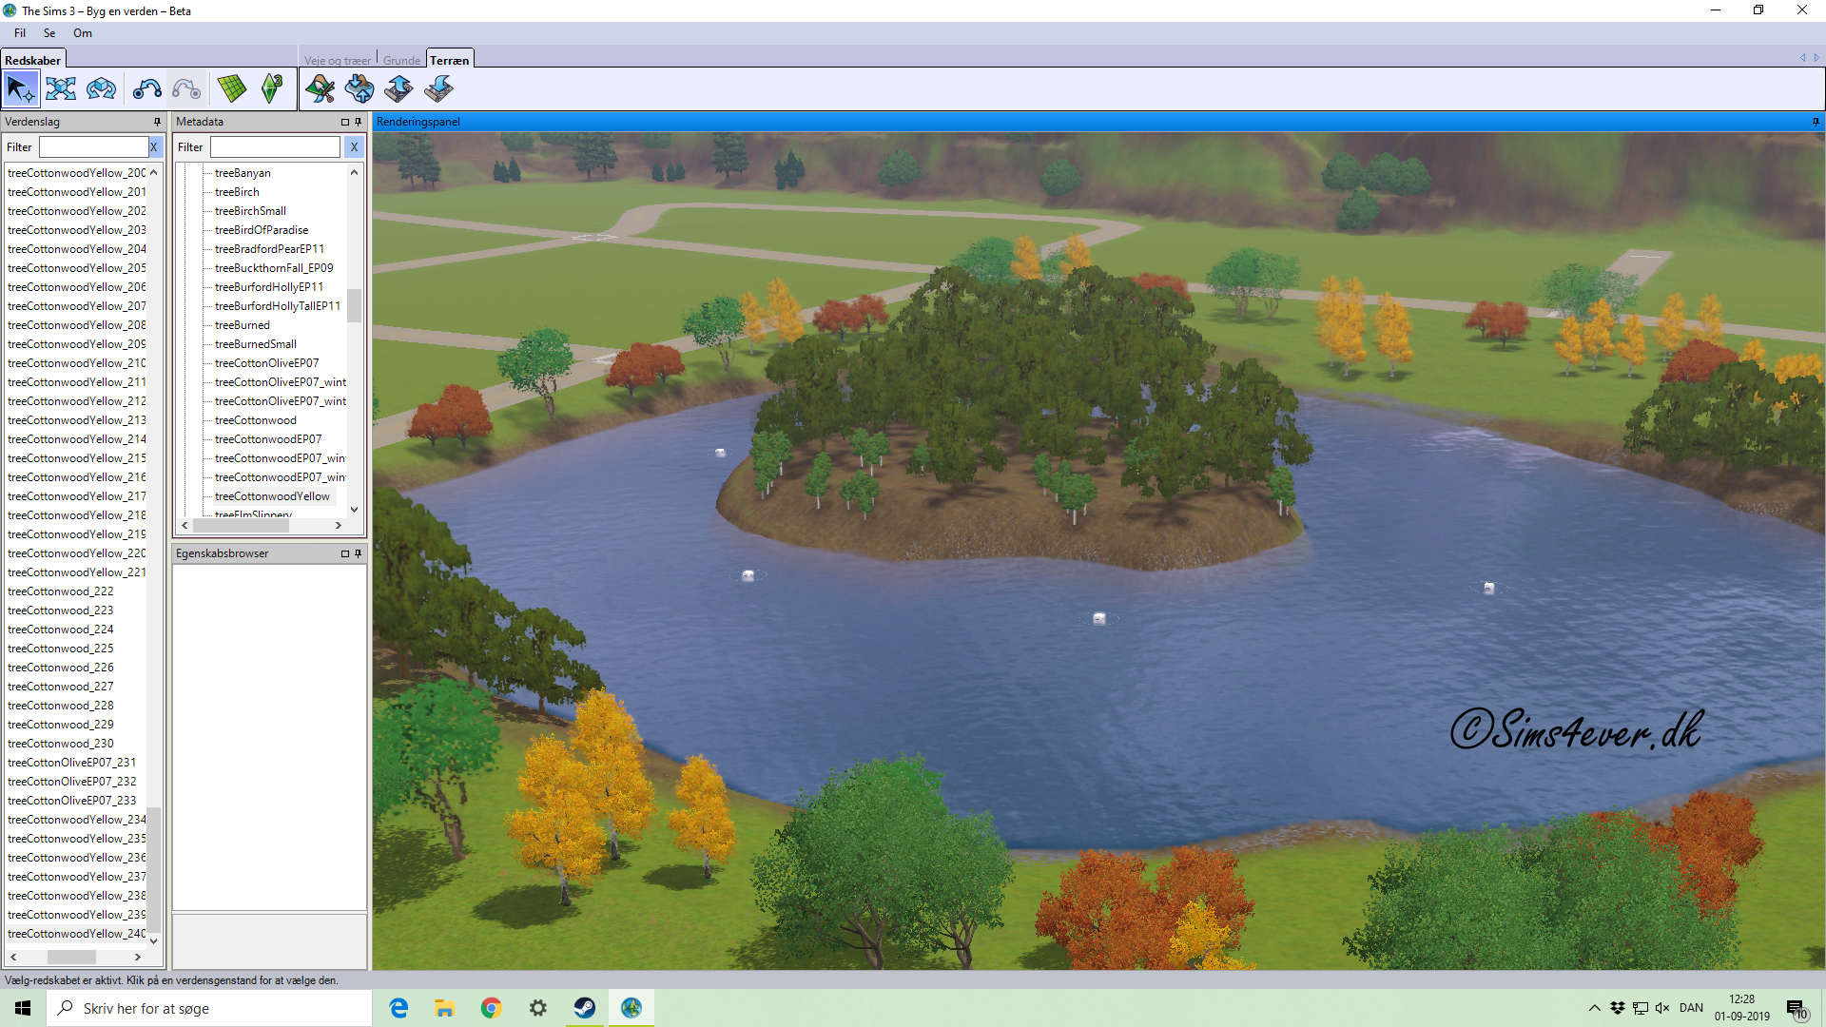Select treeCottonwoodYellow_213 in Verdenslag
Viewport: 1826px width, 1027px height.
tap(77, 420)
